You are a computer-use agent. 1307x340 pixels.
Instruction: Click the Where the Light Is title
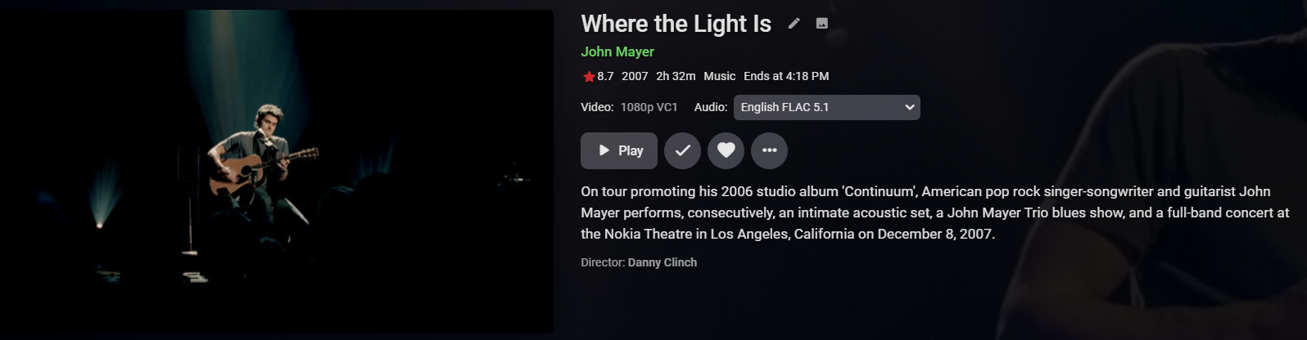click(x=676, y=24)
